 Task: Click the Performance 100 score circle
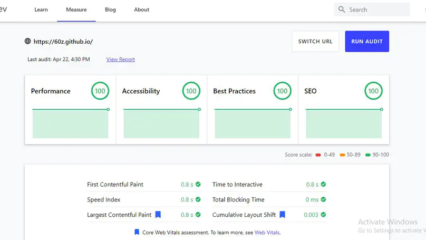[100, 91]
